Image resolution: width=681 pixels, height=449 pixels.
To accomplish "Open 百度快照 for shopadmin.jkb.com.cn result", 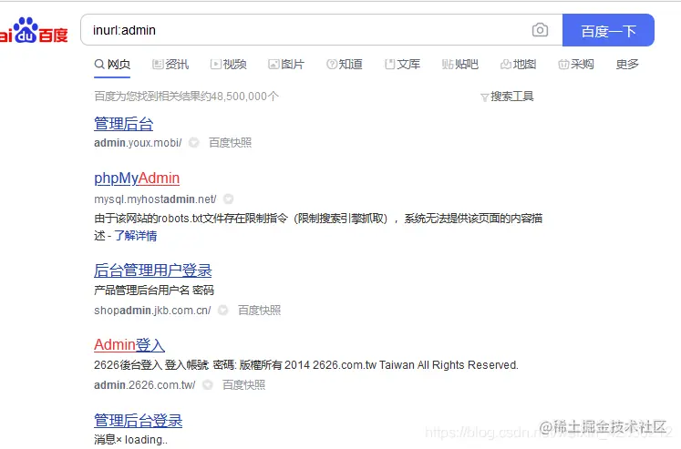I will (x=259, y=311).
